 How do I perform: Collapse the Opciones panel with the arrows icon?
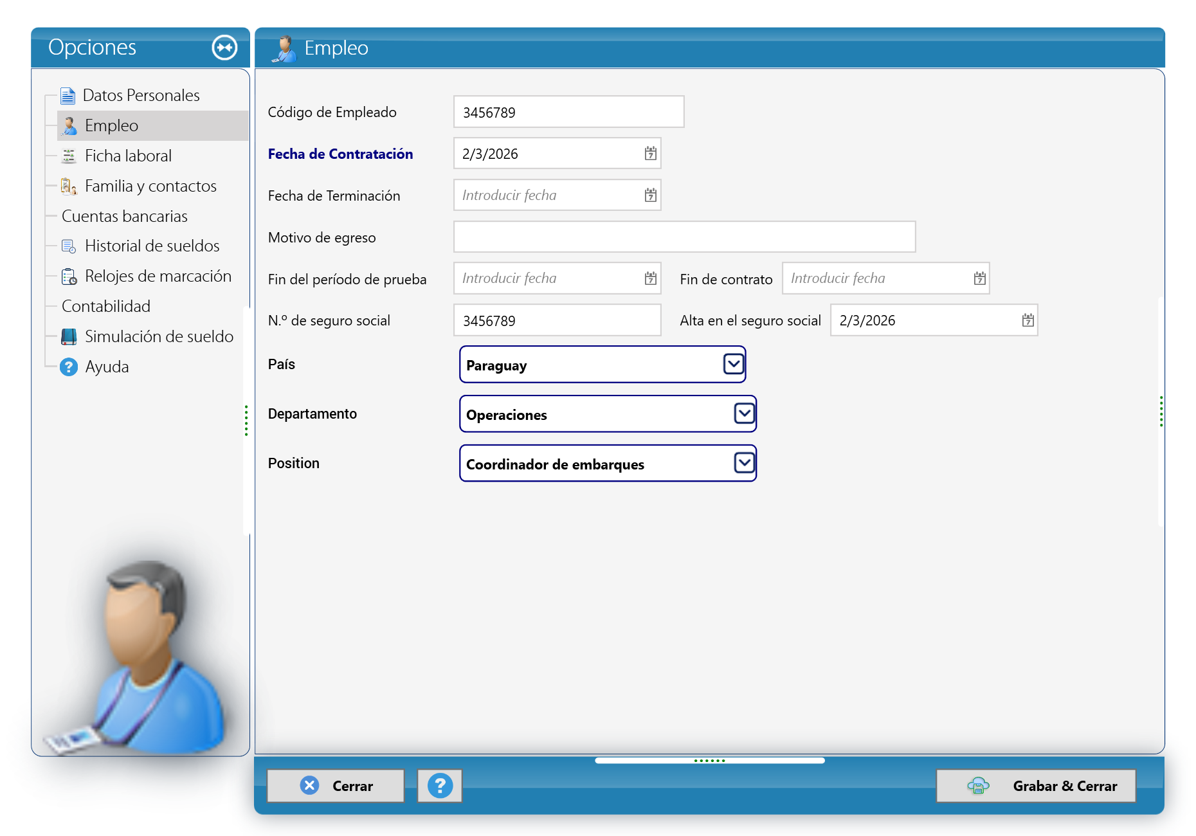pos(224,48)
